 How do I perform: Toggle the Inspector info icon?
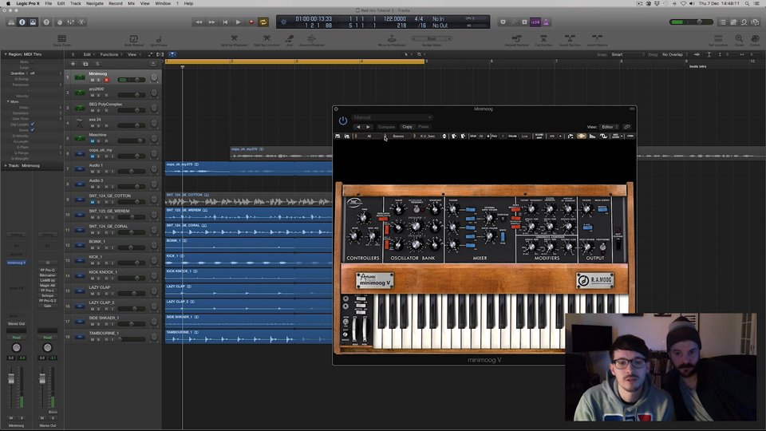click(22, 22)
